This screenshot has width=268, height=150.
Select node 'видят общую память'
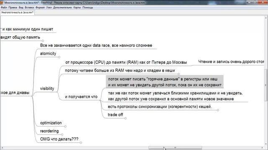(x=20, y=37)
